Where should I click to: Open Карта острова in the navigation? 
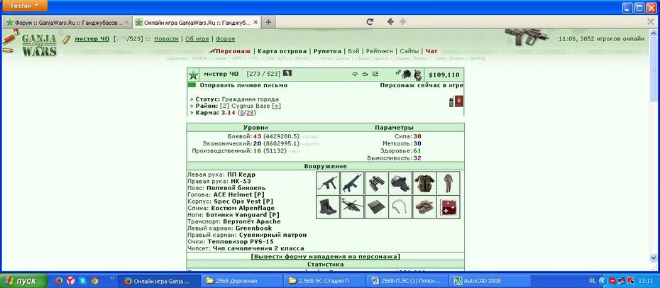point(282,51)
